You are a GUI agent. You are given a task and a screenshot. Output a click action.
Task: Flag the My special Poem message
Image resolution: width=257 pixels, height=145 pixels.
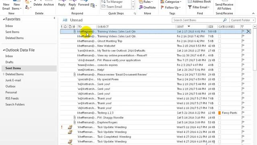(x=243, y=79)
